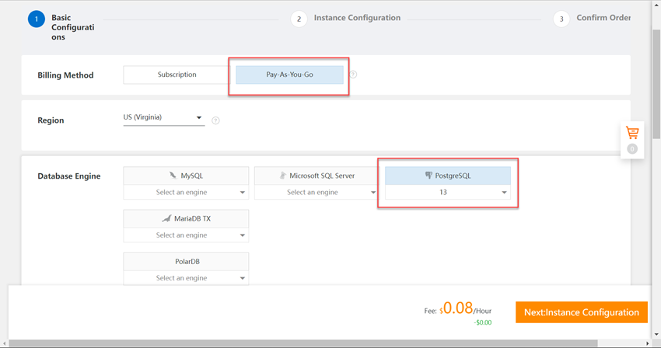Screen dimensions: 661x348
Task: Click the vertical scrollbar thumb
Action: 656,84
